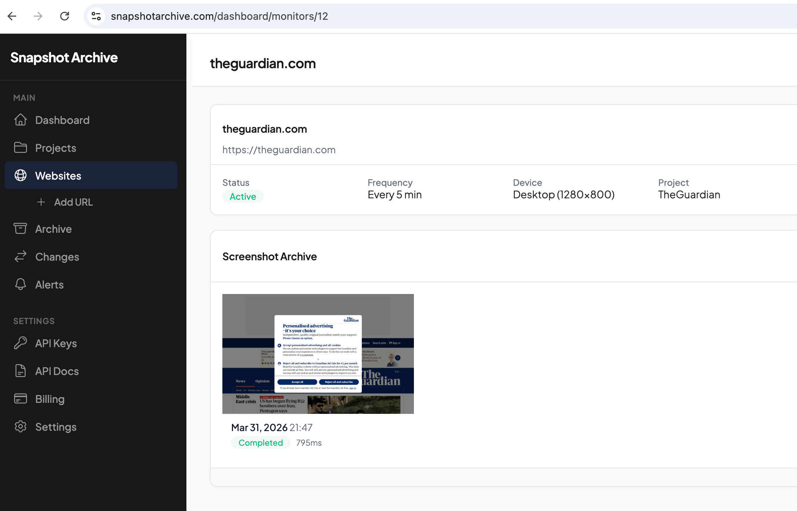Click the Device field label
This screenshot has height=511, width=797.
pyautogui.click(x=527, y=183)
